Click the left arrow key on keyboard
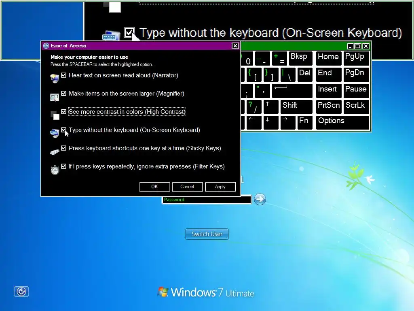 [x=254, y=122]
